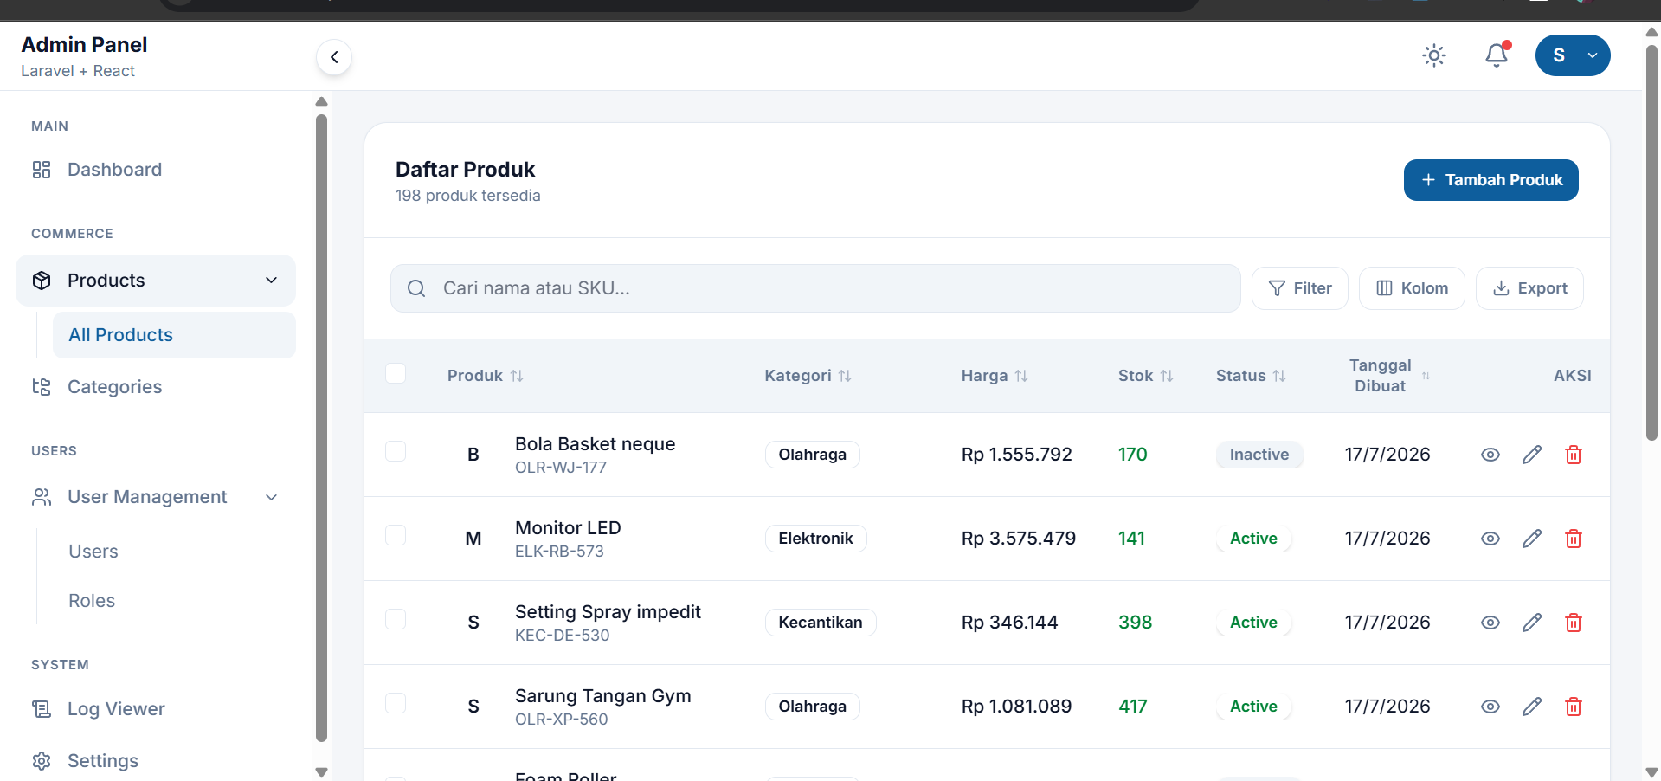Image resolution: width=1661 pixels, height=781 pixels.
Task: Focus the Cari nama atau SKU search field
Action: (815, 288)
